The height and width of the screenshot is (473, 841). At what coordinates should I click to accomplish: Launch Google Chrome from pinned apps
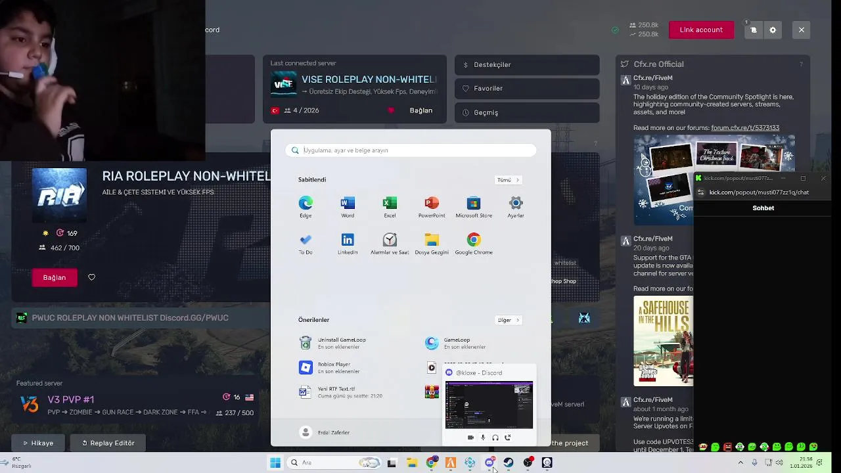(x=474, y=244)
